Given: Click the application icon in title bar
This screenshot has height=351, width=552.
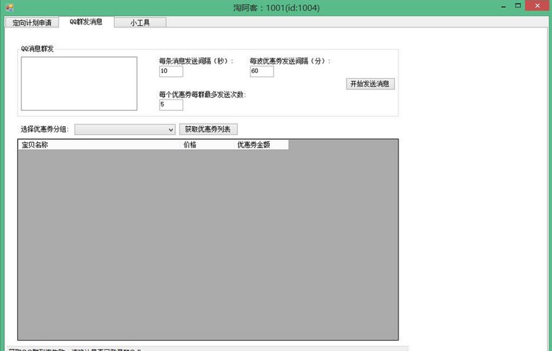Looking at the screenshot, I should (9, 7).
